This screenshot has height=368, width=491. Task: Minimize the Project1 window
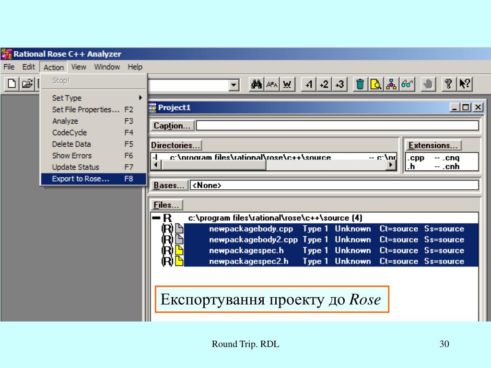(455, 108)
